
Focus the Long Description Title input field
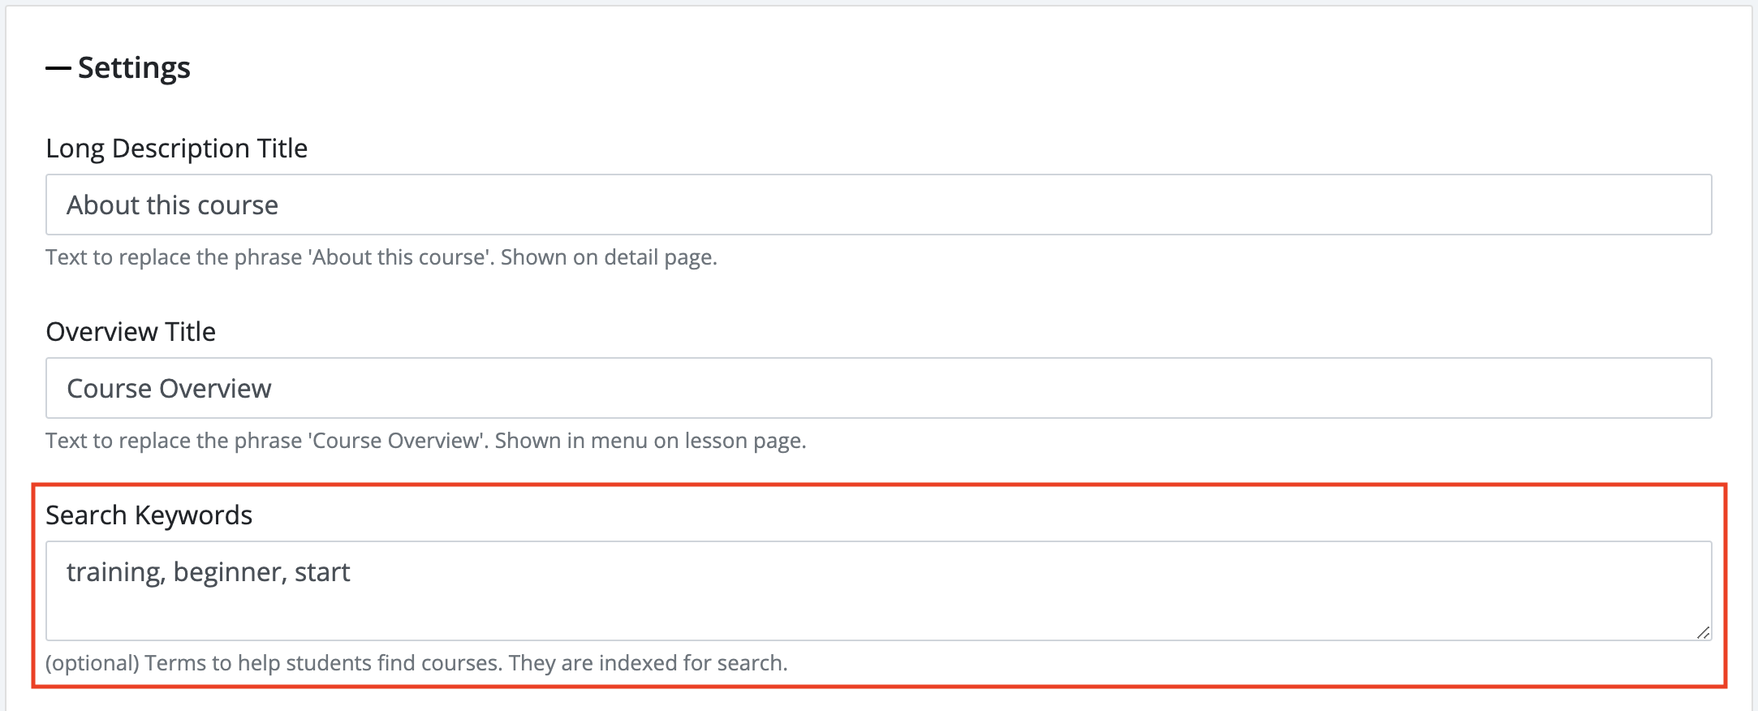pos(878,205)
